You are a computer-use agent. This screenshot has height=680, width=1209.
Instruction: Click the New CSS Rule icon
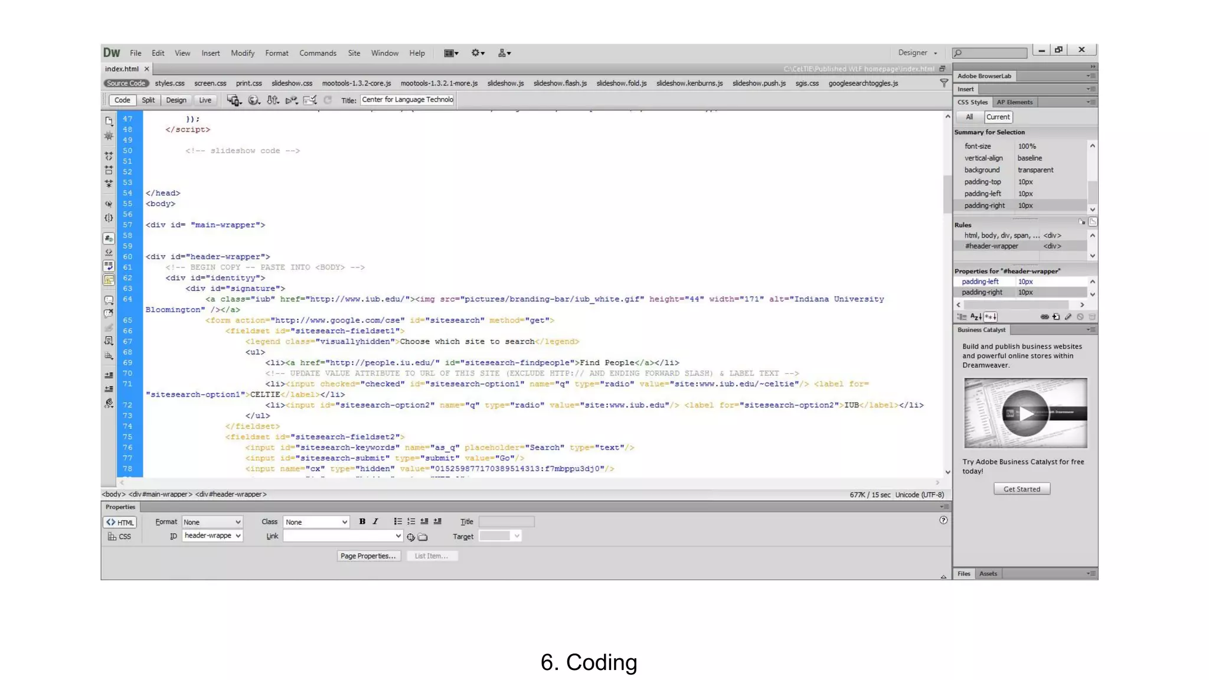(x=1056, y=317)
